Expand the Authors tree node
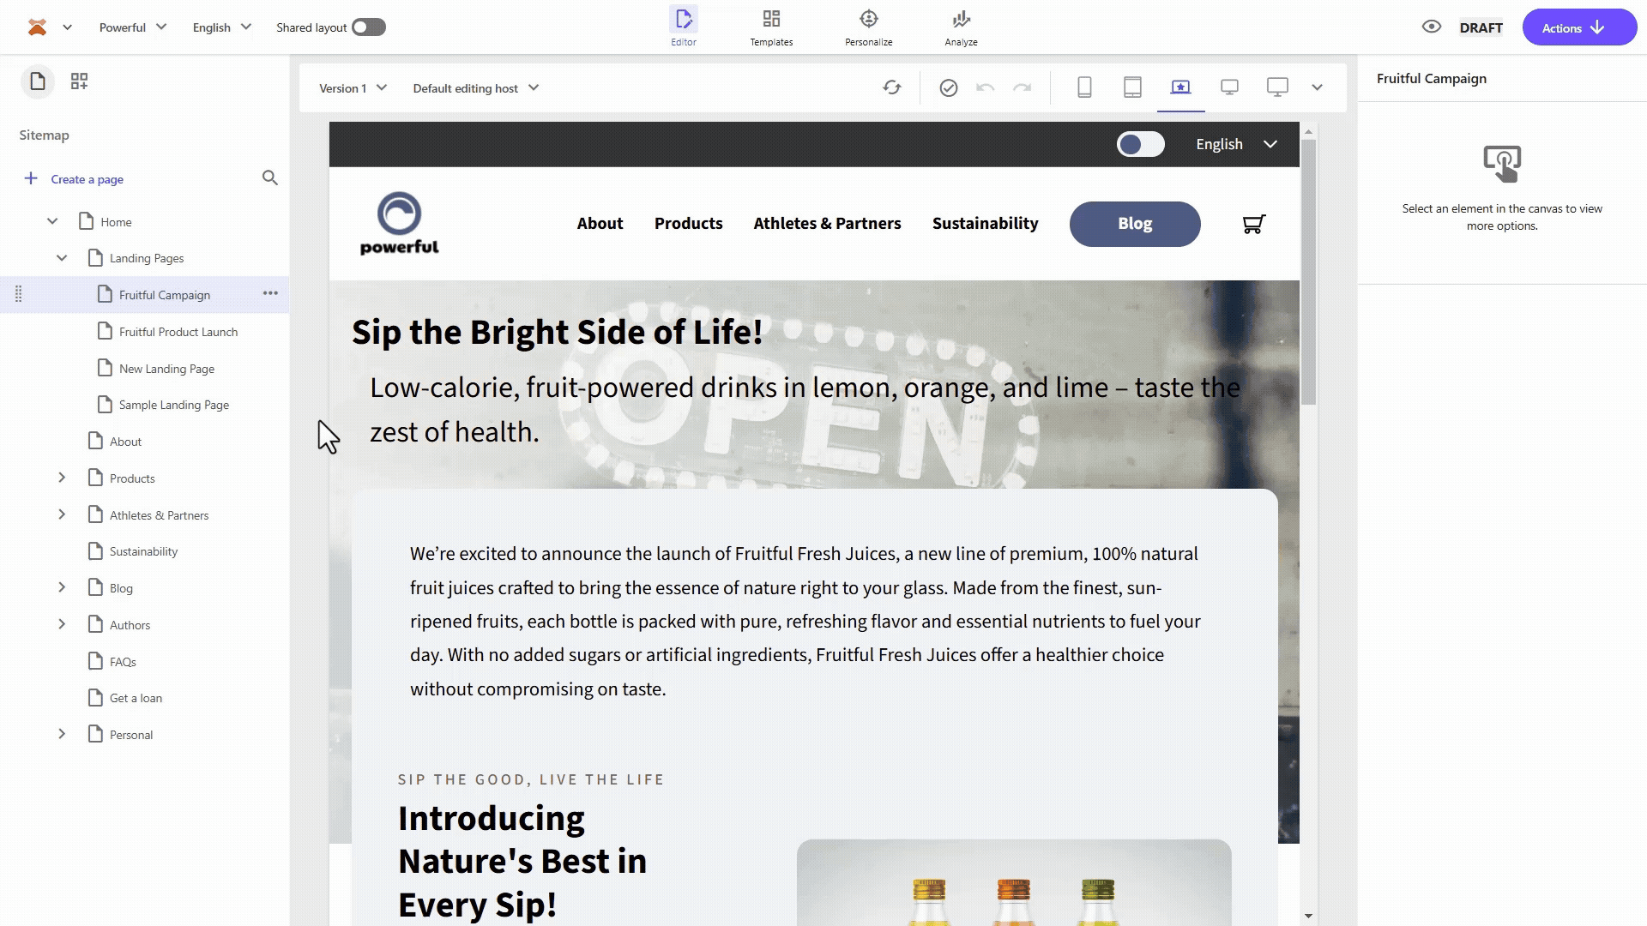The image size is (1647, 926). click(x=62, y=624)
